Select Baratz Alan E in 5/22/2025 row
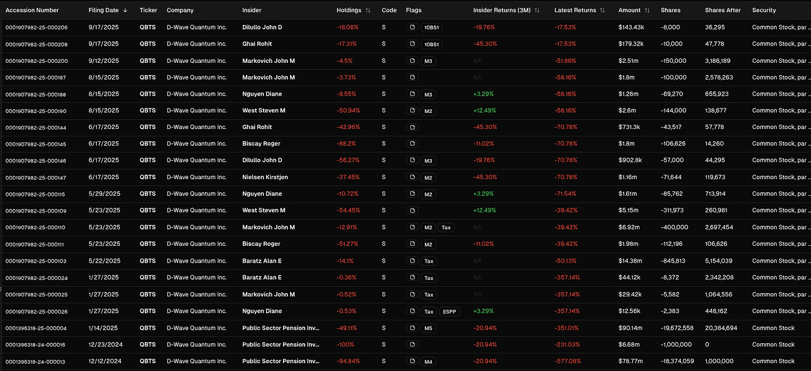The width and height of the screenshot is (811, 371). click(262, 261)
